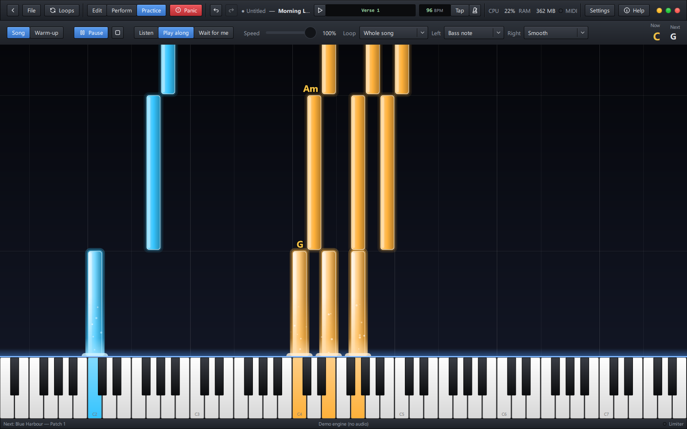Viewport: 687px width, 429px height.
Task: Switch to the Practice tab
Action: pos(152,10)
